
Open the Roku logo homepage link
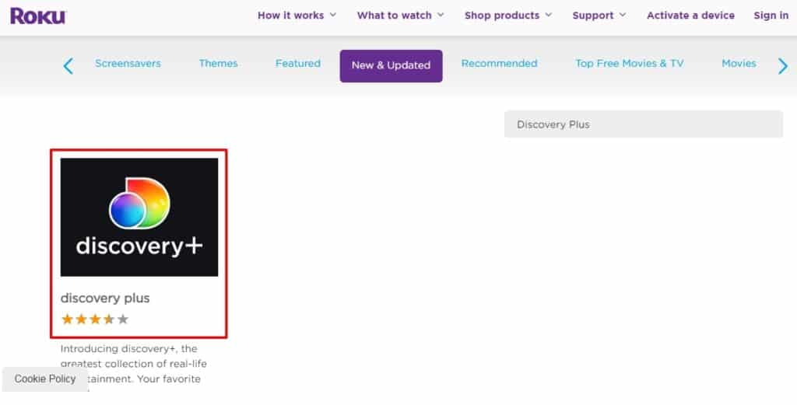click(x=38, y=16)
